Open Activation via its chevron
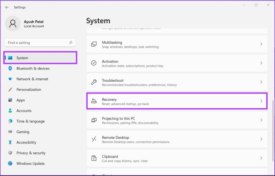Screen dimensions: 275x176 pyautogui.click(x=261, y=63)
